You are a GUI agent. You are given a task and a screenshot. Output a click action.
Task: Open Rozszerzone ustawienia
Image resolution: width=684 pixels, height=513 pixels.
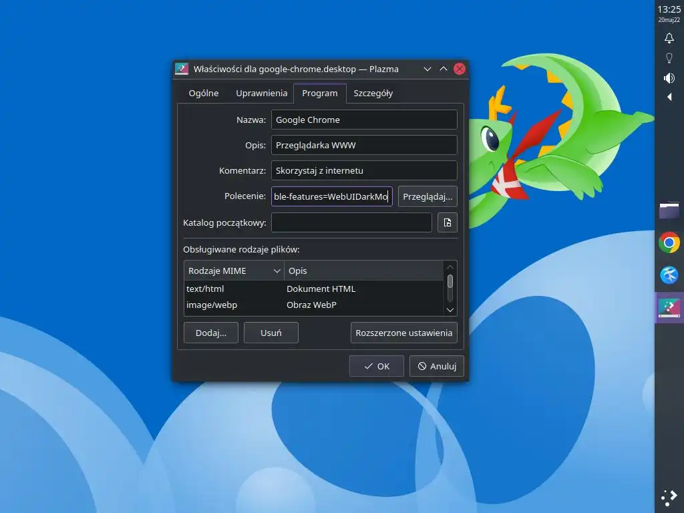[x=404, y=333]
